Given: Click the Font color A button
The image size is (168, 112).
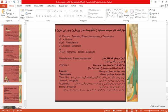Looking at the screenshot, I should pos(60,16).
